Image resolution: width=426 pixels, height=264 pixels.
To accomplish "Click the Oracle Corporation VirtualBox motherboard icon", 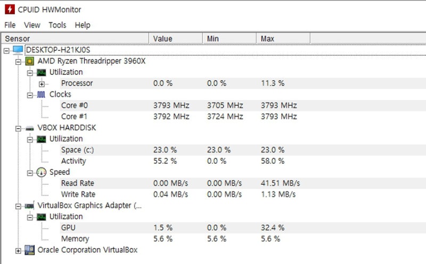I will pos(30,250).
